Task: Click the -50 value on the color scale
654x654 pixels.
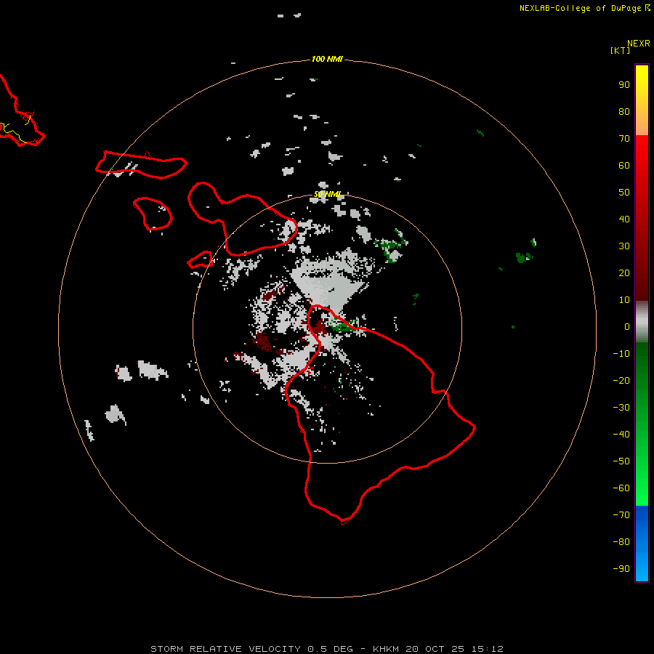Action: 621,461
